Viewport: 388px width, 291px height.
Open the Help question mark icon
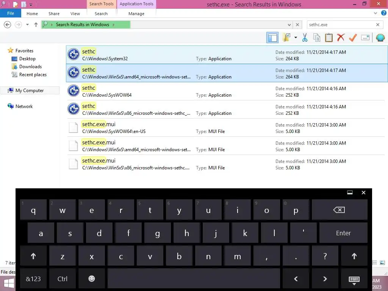(x=383, y=13)
